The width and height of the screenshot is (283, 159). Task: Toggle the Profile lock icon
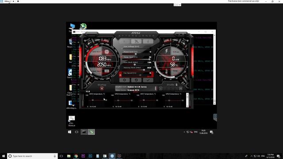176,84
